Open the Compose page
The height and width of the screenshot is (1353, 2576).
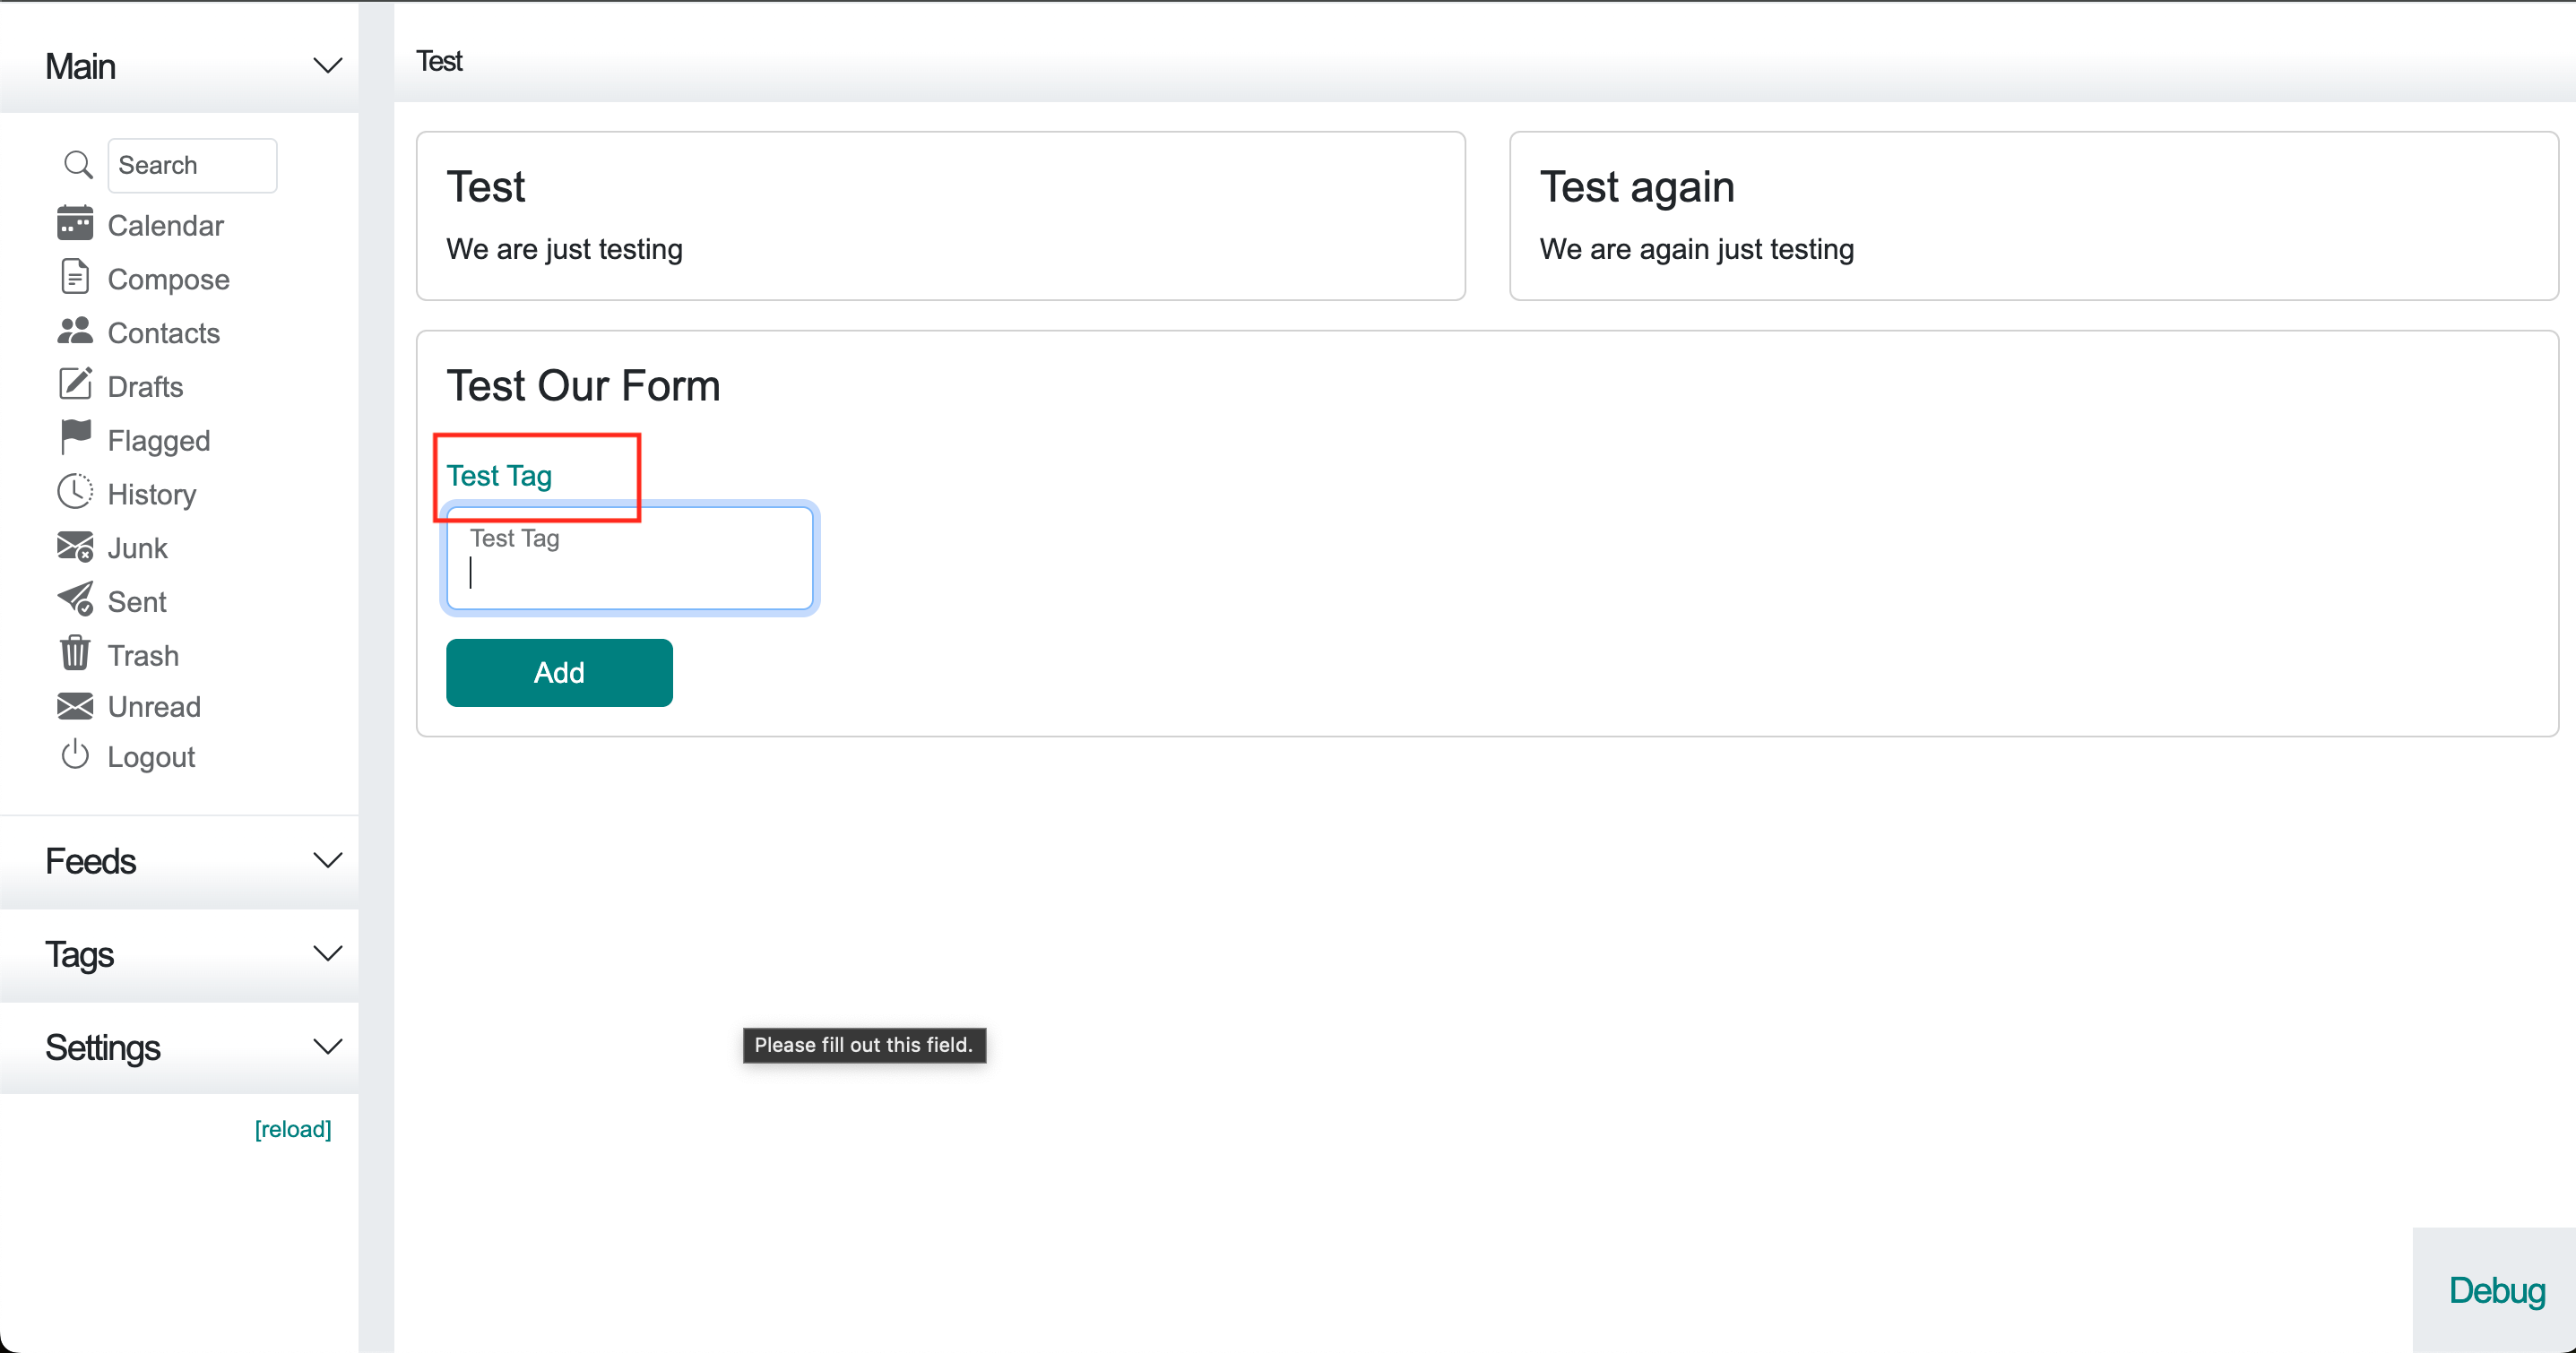point(169,279)
